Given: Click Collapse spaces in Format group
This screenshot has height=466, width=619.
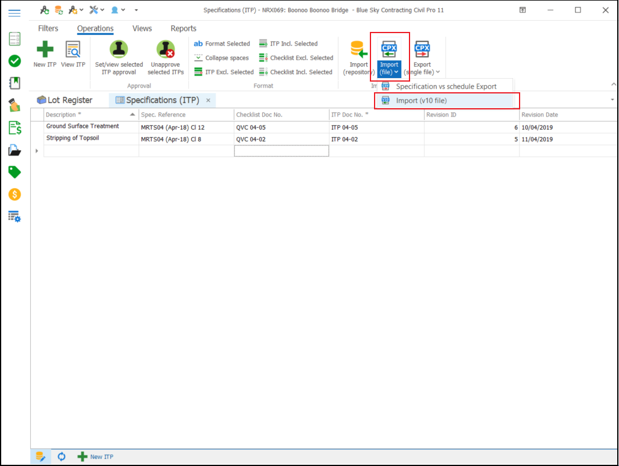Looking at the screenshot, I should (x=222, y=58).
